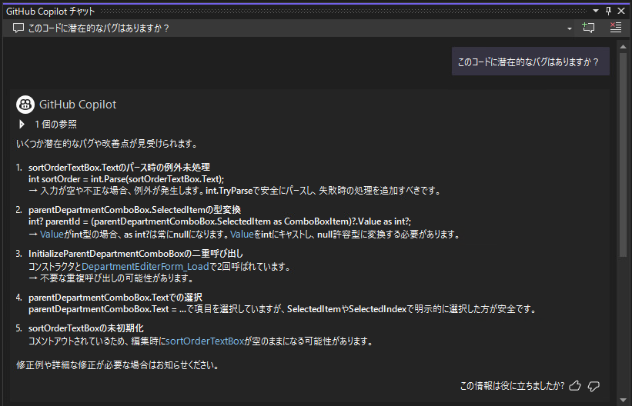This screenshot has height=406, width=632.
Task: Open the chat thread selection dropdown
Action: [x=570, y=28]
